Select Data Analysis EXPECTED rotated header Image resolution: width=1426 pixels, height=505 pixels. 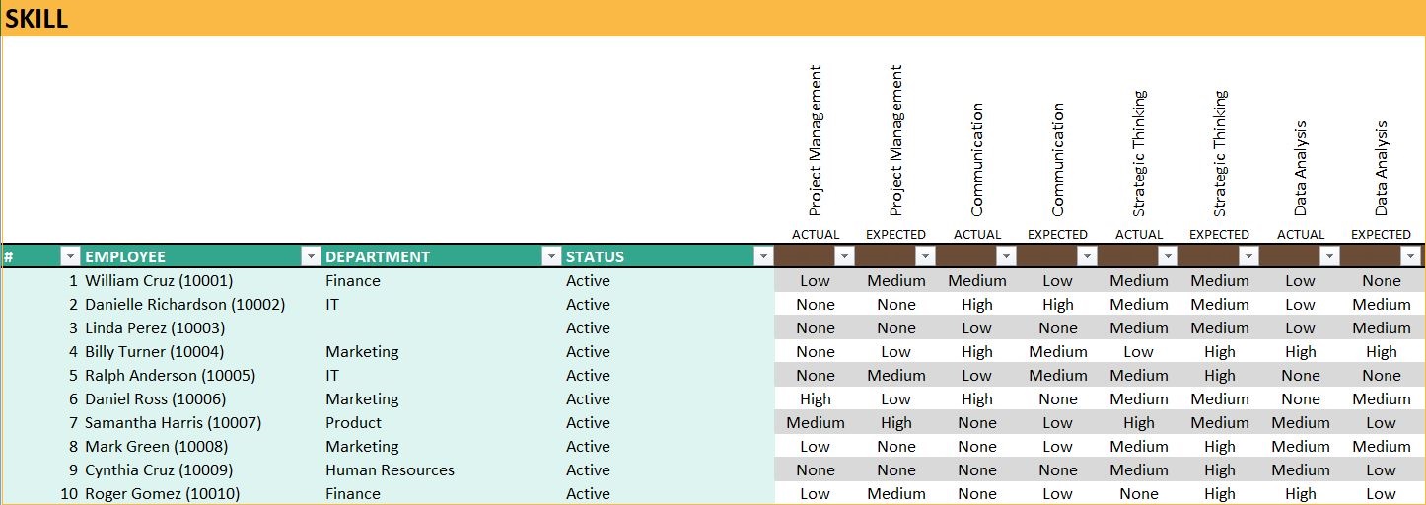[x=1382, y=168]
